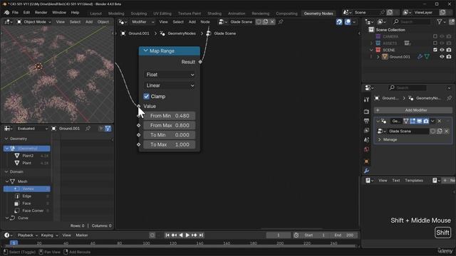Select the Face domain
Image resolution: width=456 pixels, height=256 pixels.
(27, 203)
